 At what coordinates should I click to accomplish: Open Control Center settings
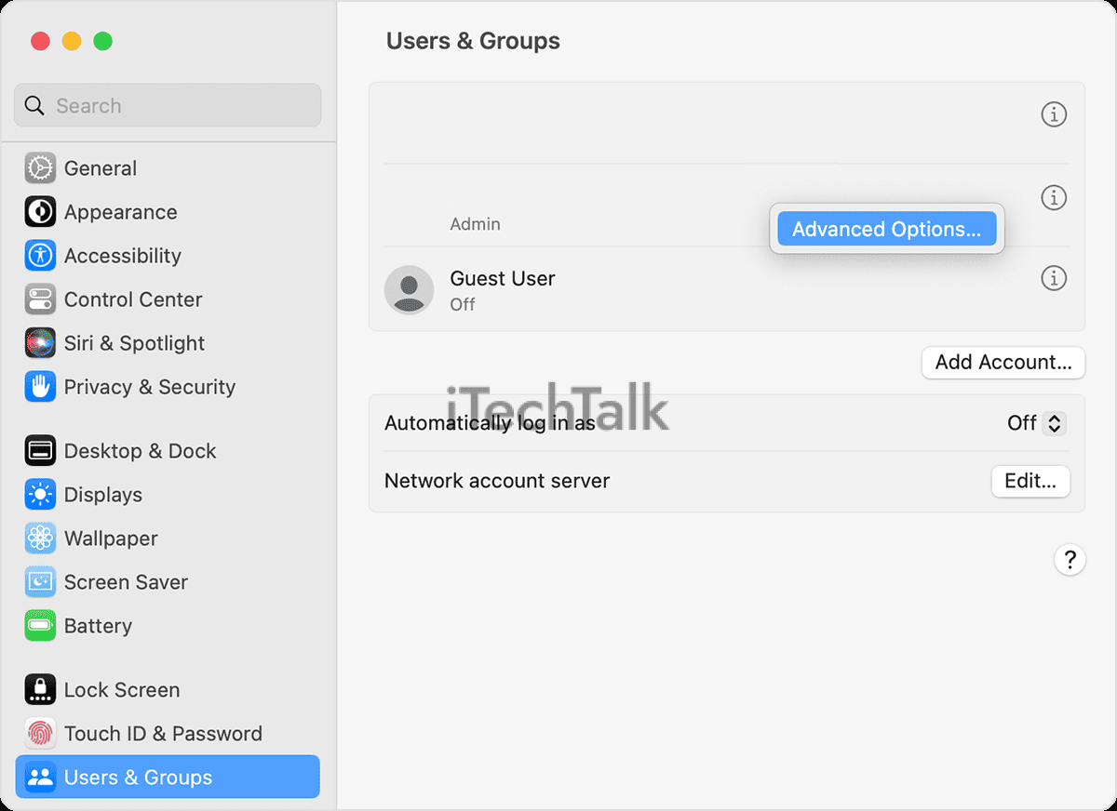coord(132,299)
